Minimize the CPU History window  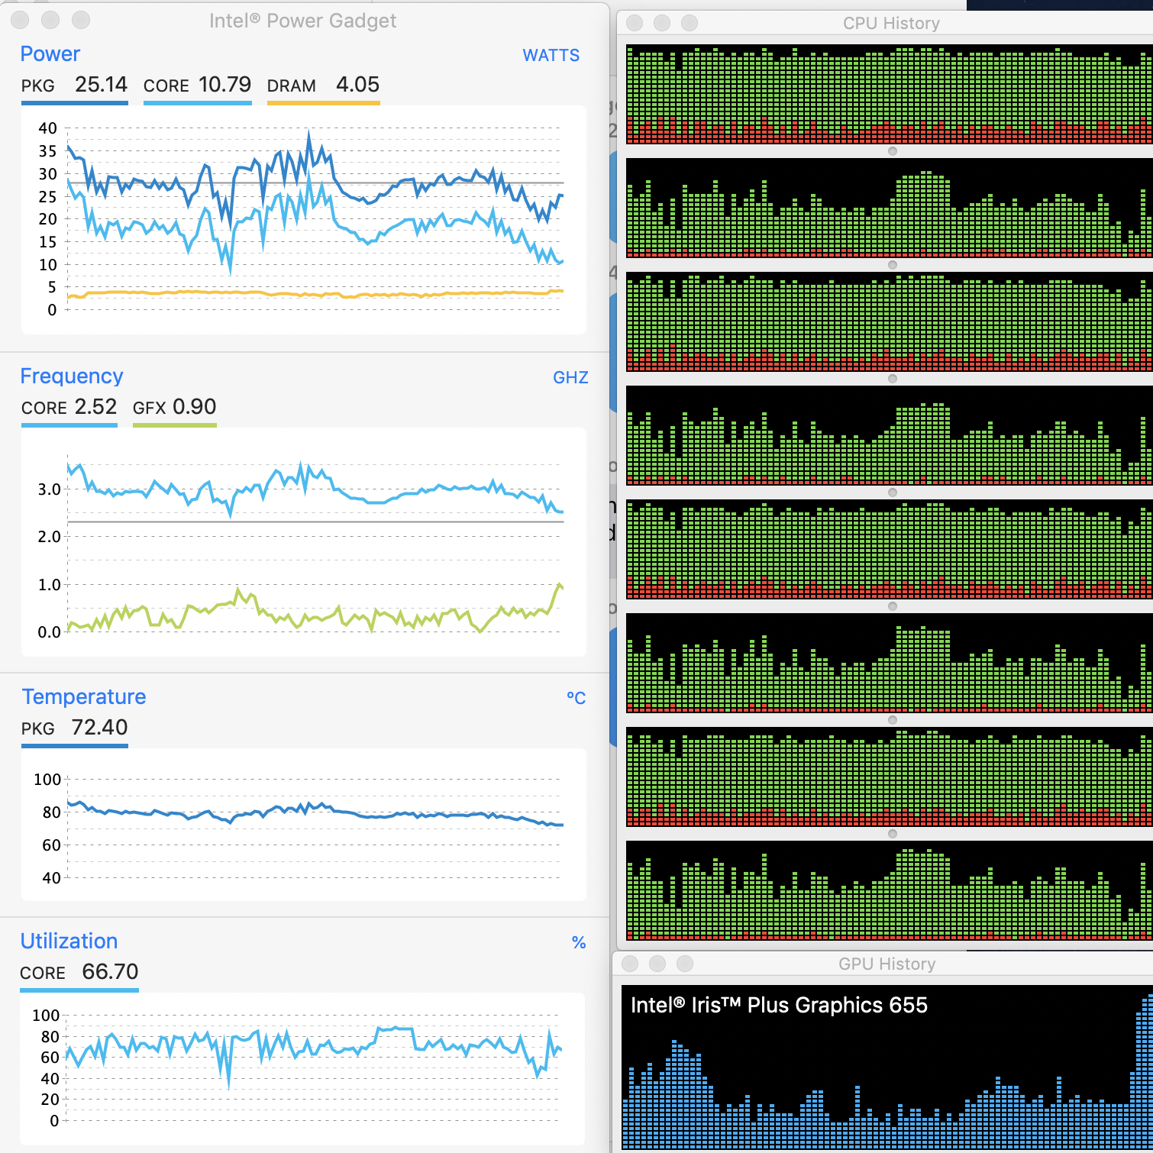click(662, 23)
